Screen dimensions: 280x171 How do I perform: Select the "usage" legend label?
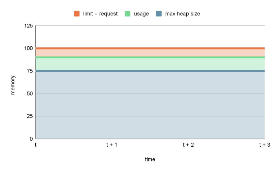(141, 14)
